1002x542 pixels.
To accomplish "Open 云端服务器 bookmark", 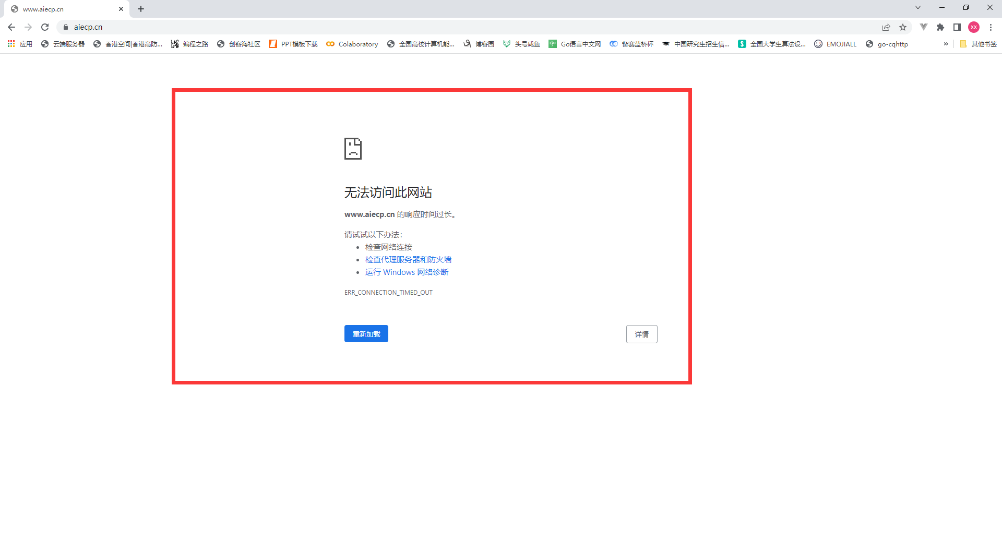I will pos(63,44).
